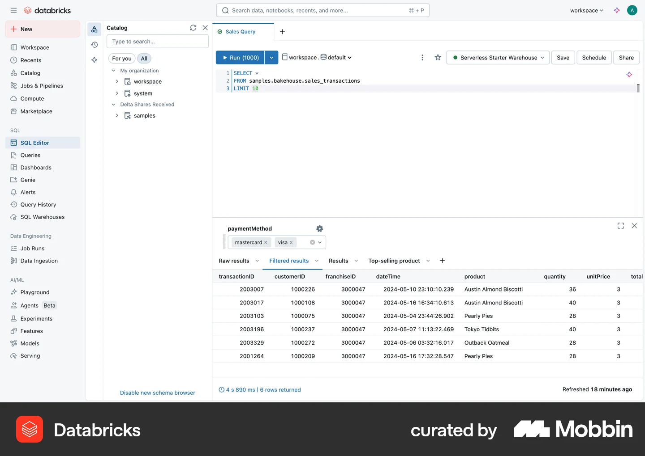645x456 pixels.
Task: Open the Databricks Assistant sparkle icon in top bar
Action: click(x=617, y=10)
